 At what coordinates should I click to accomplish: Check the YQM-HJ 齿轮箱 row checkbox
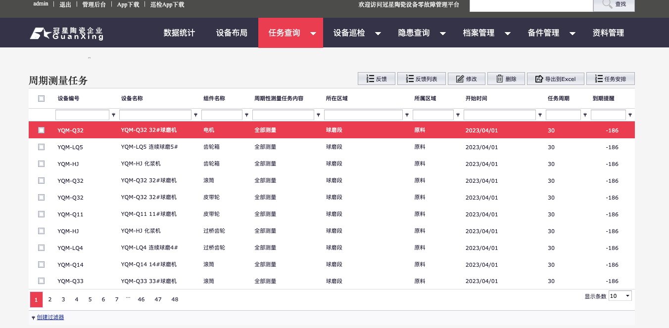(41, 164)
